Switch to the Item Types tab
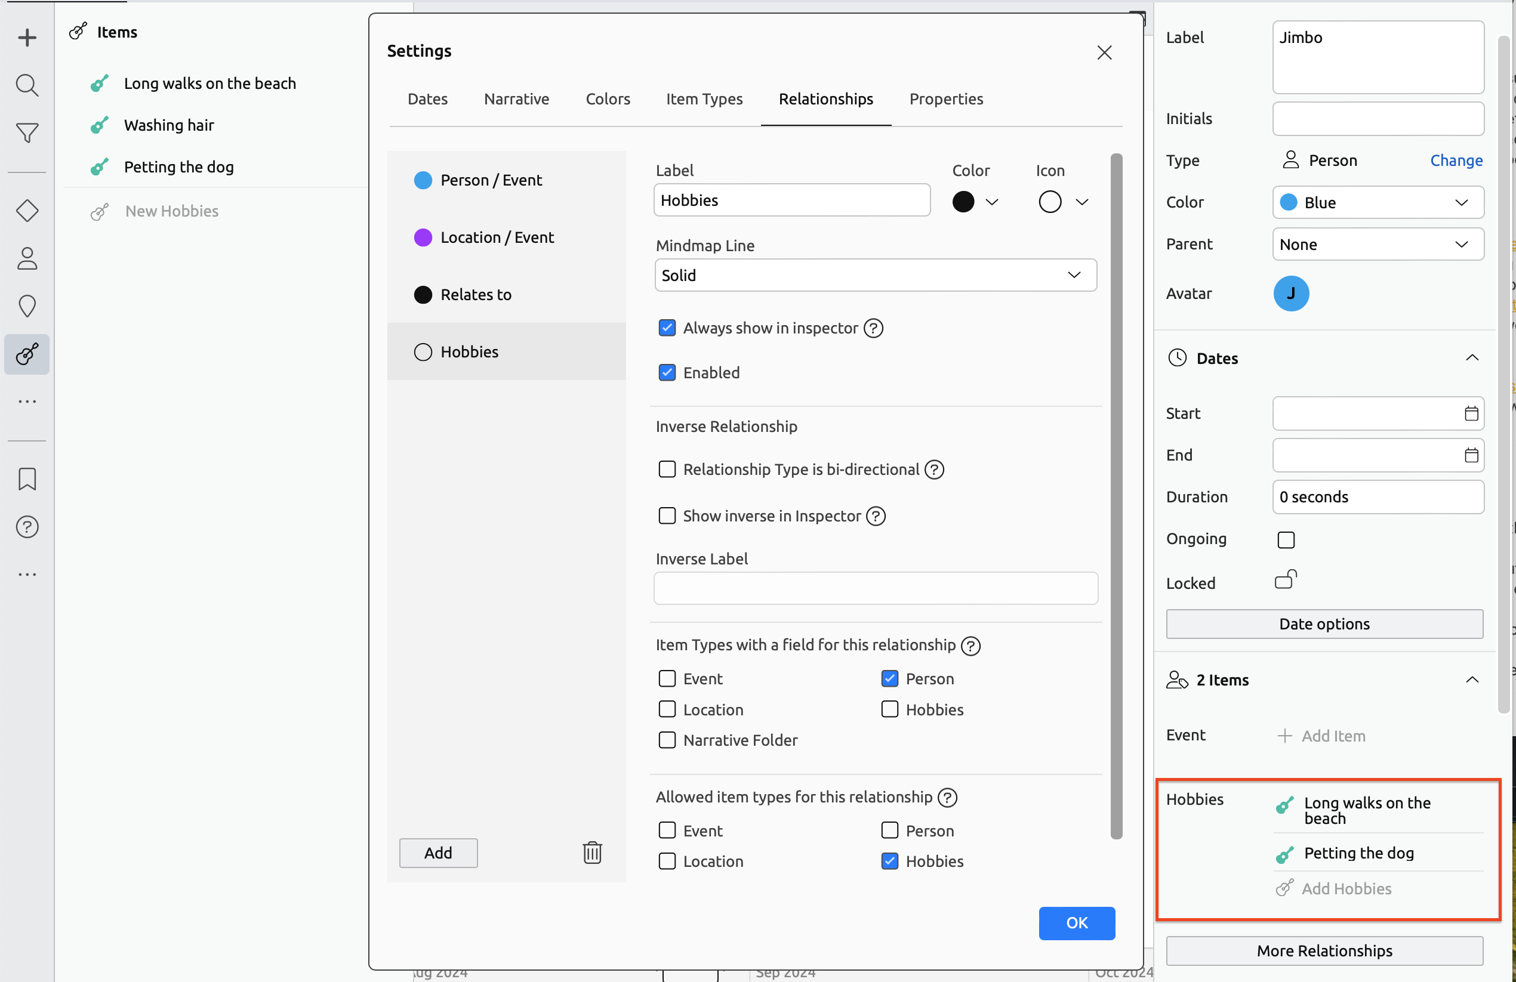 coord(704,98)
